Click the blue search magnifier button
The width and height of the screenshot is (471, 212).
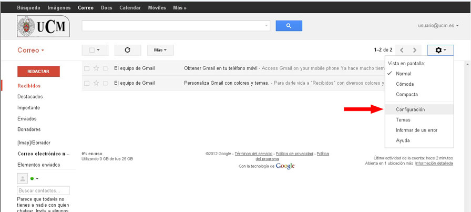coord(289,26)
